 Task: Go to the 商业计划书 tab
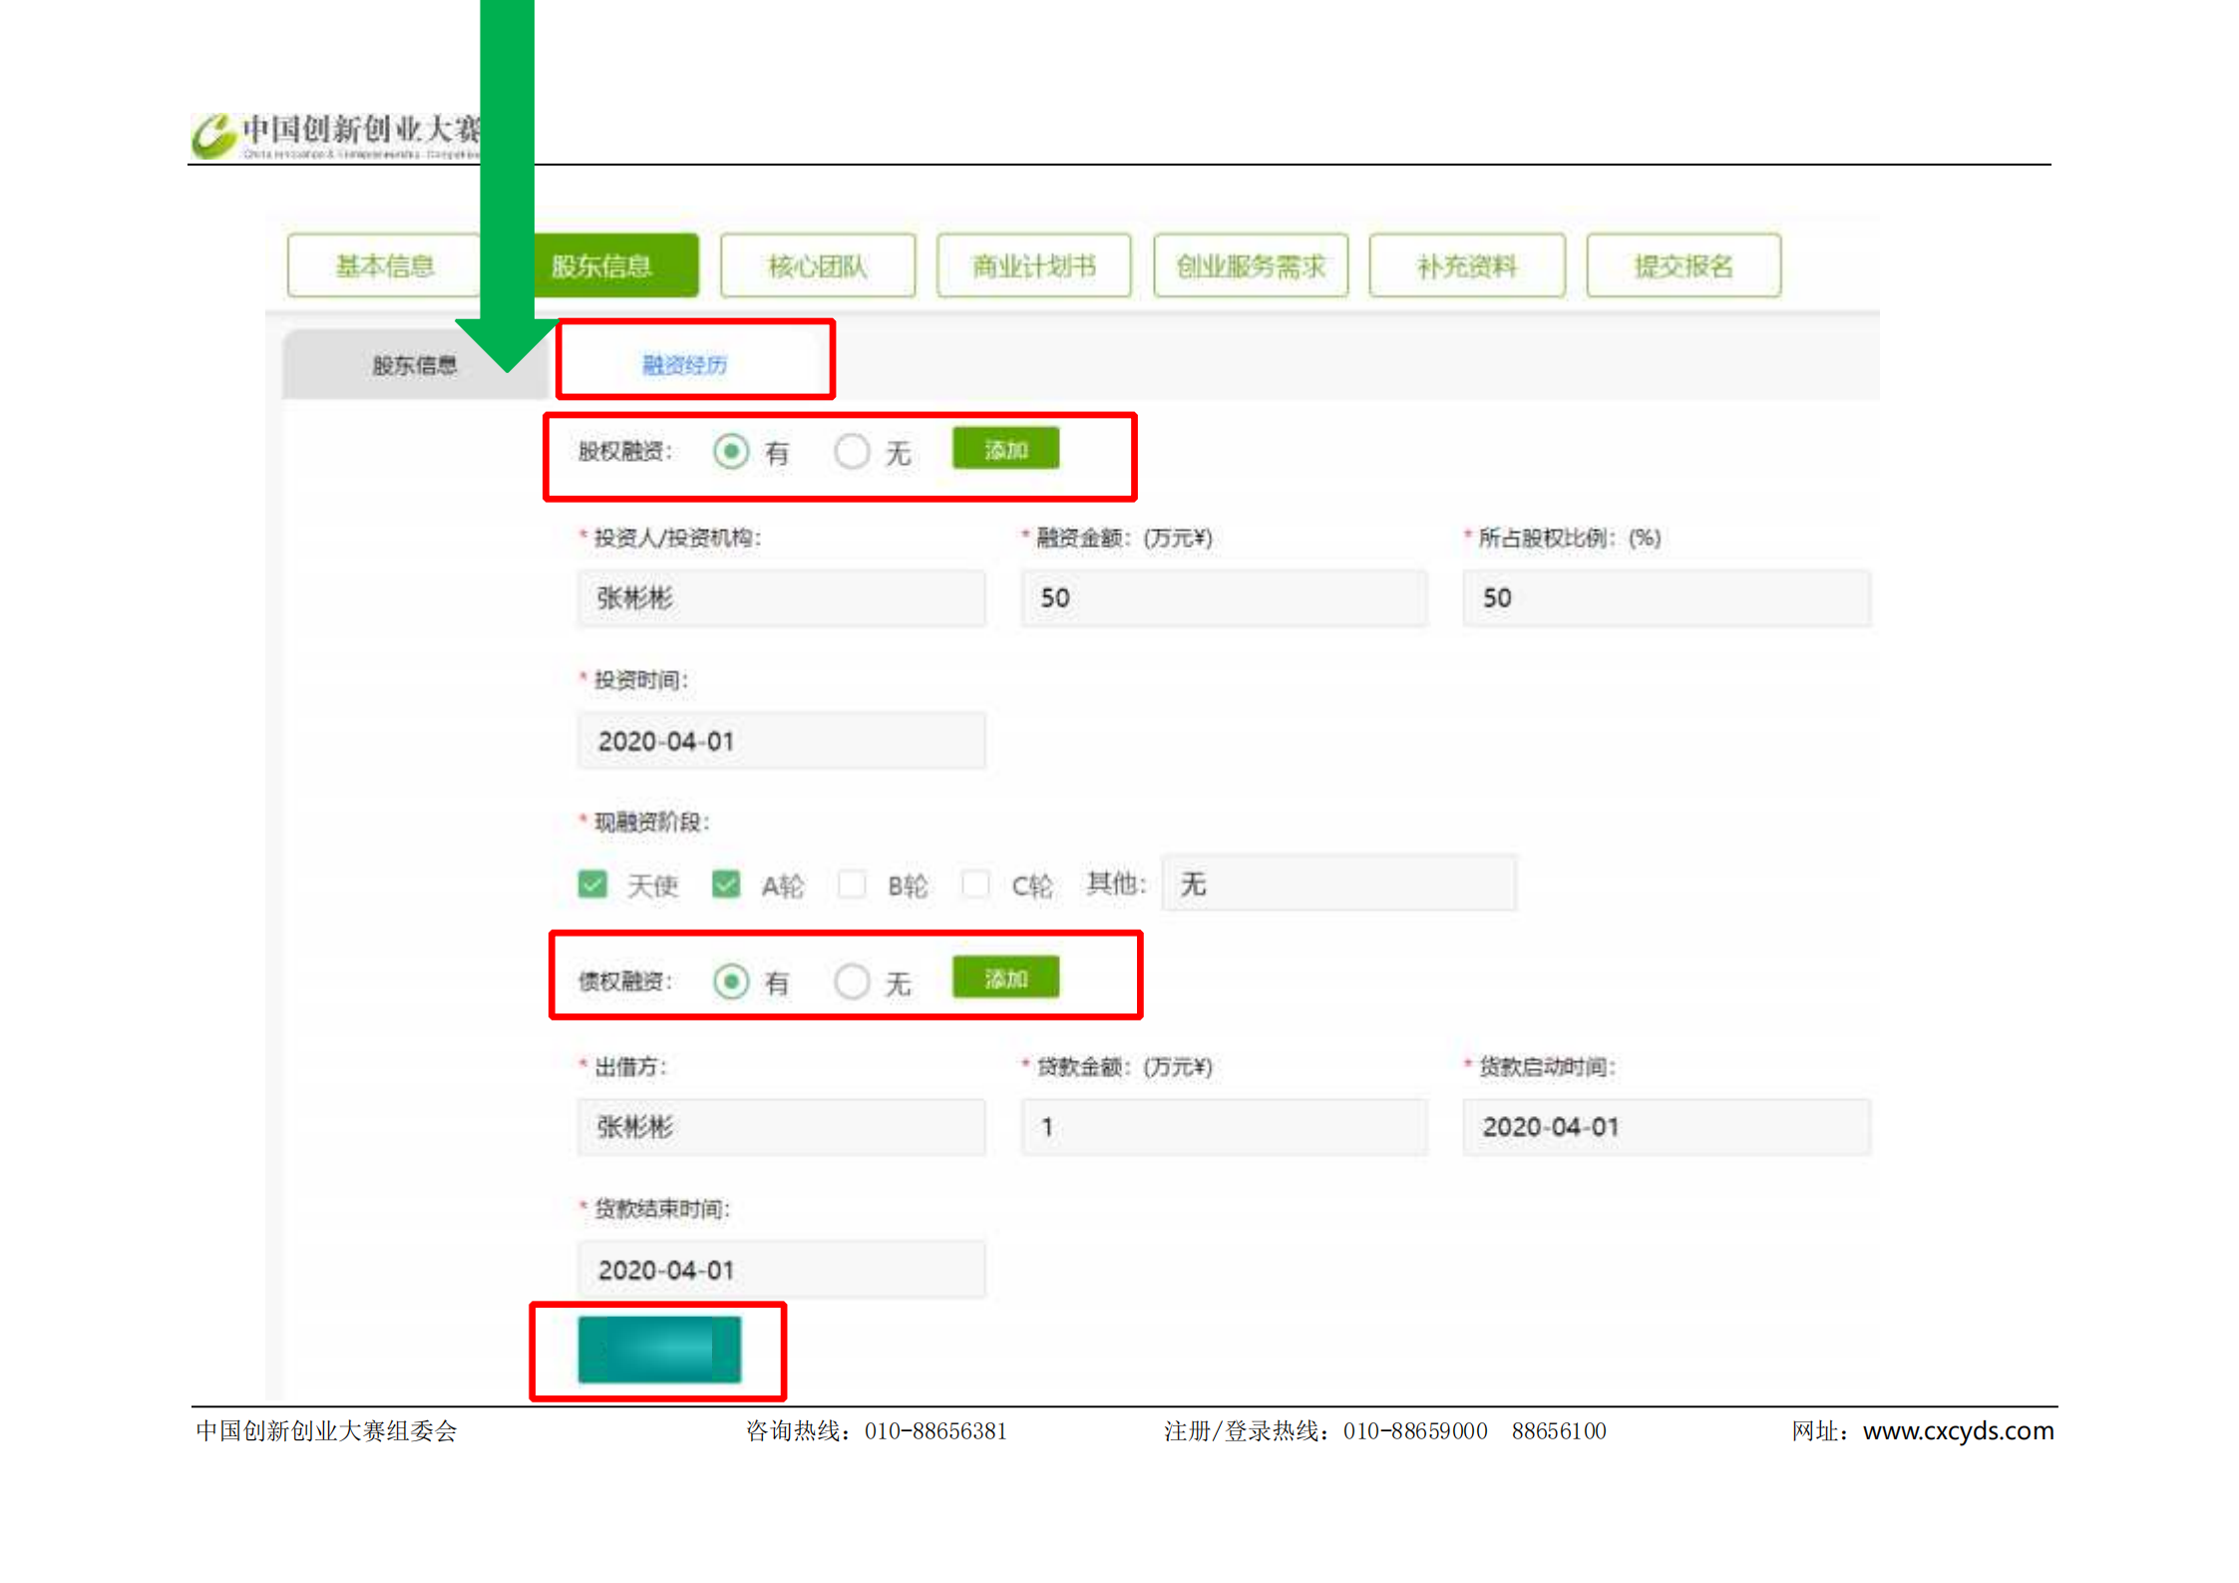click(x=1033, y=265)
